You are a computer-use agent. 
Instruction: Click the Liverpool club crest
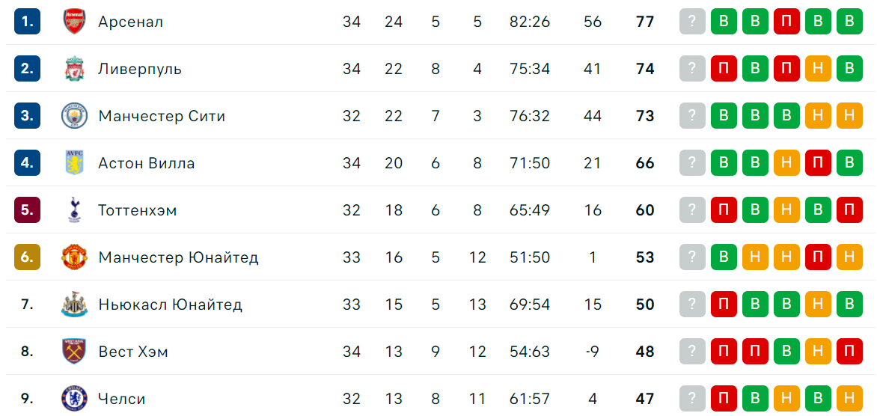point(74,69)
